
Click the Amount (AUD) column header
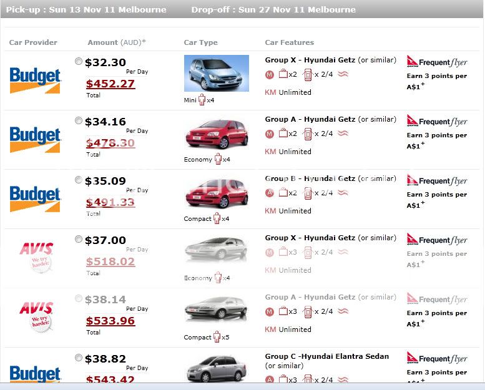pyautogui.click(x=117, y=42)
